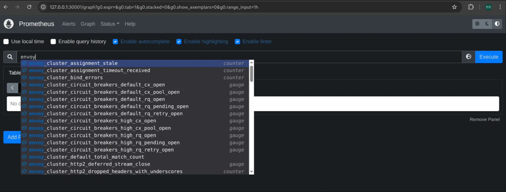
Task: Click the browser forward arrow
Action: click(x=17, y=7)
